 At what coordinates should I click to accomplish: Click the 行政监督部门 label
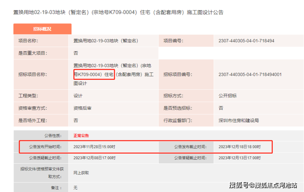178,120
